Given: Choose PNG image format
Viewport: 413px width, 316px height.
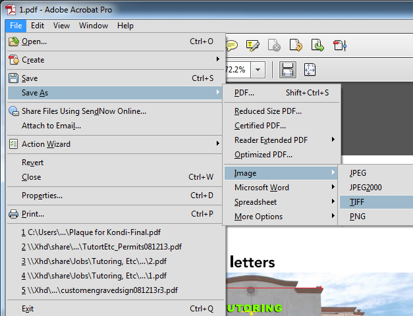Looking at the screenshot, I should (376, 217).
